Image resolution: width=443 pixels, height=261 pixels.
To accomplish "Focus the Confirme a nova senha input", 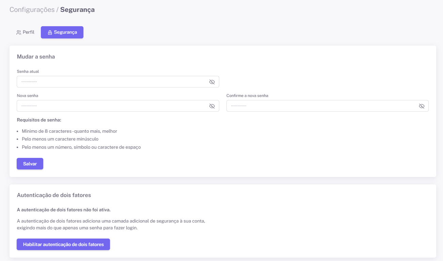I will click(x=322, y=106).
